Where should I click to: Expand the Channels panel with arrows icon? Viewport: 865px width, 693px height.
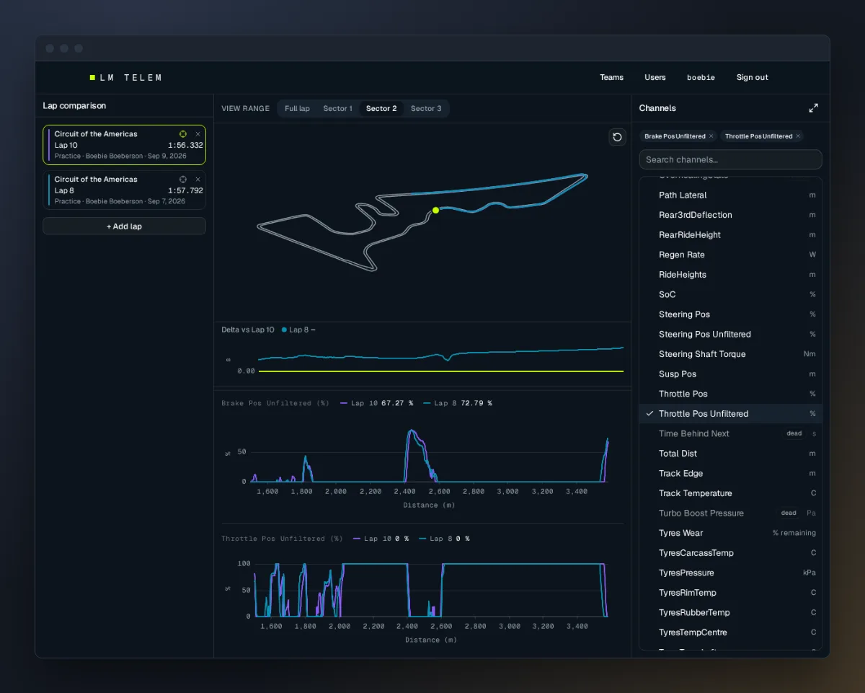813,108
